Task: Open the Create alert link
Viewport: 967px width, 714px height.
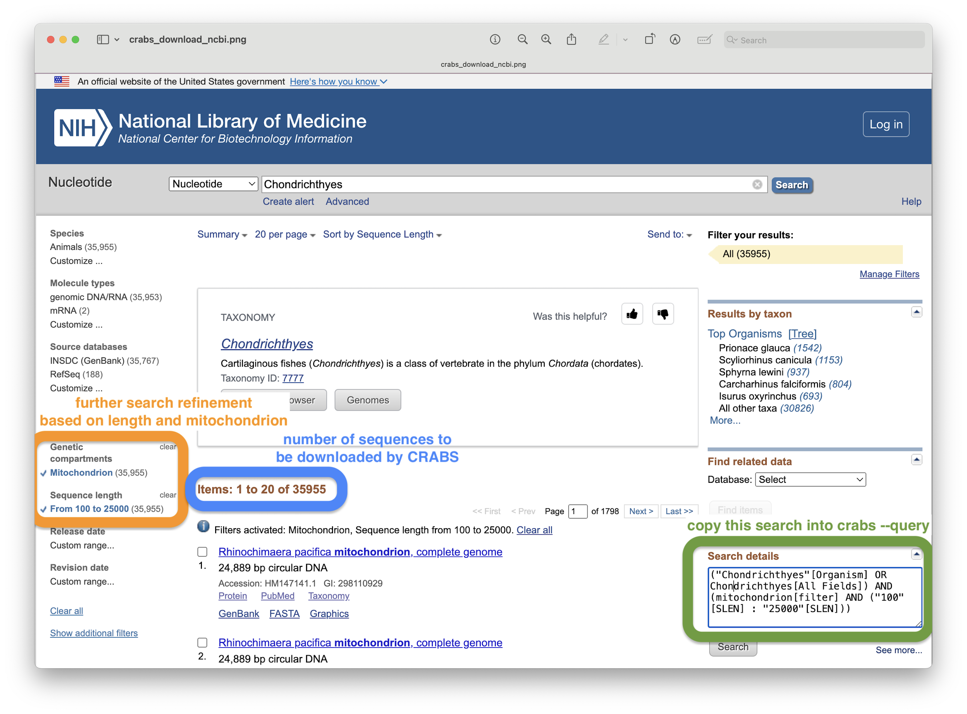Action: coord(288,202)
